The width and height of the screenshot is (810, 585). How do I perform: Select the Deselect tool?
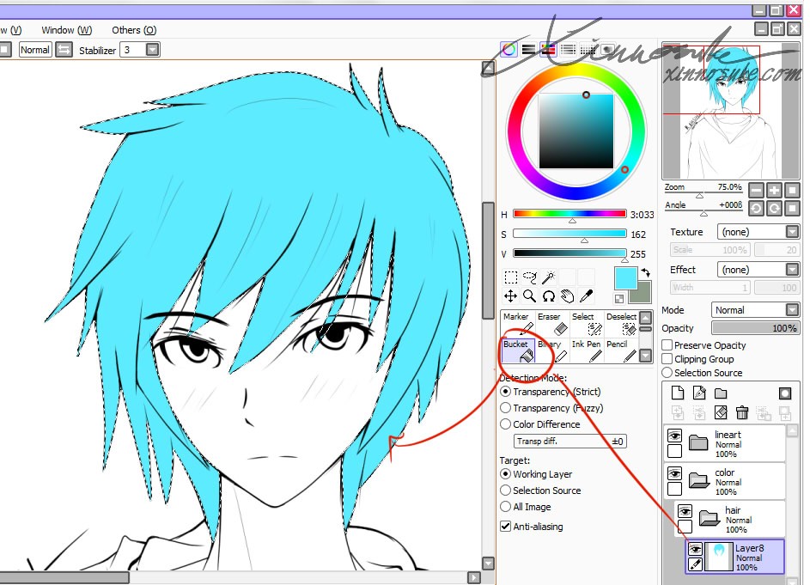[620, 324]
